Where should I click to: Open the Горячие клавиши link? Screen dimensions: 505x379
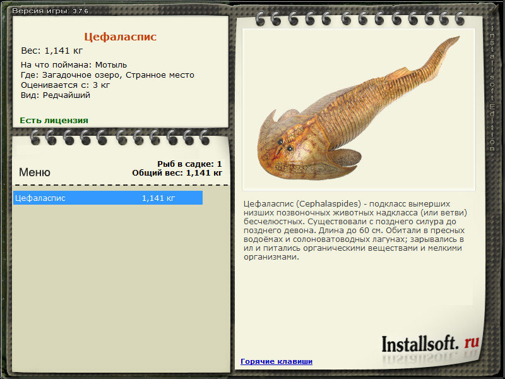[x=276, y=361]
